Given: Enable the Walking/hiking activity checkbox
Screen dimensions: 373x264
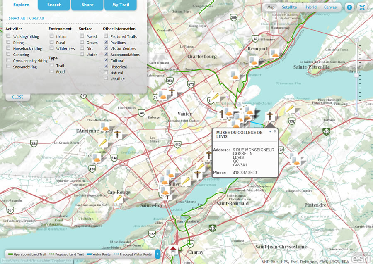Looking at the screenshot, I should (8, 36).
